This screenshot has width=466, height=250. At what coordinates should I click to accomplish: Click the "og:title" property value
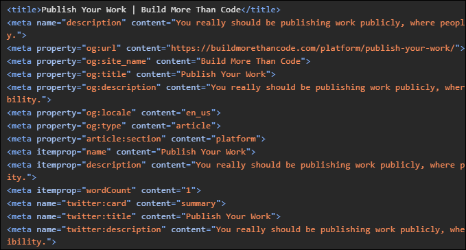(106, 74)
